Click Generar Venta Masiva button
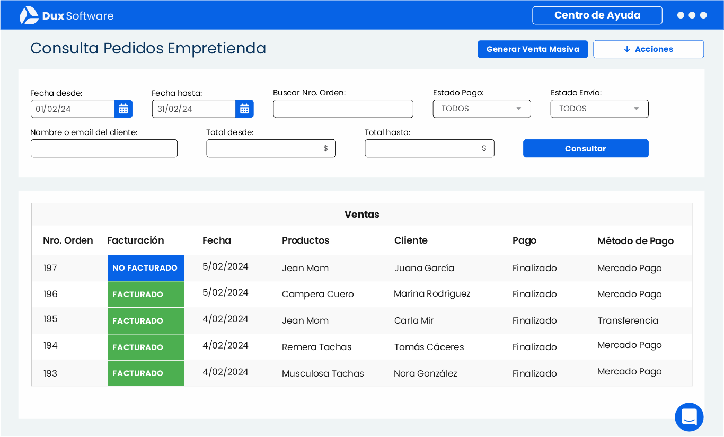This screenshot has width=724, height=437. (x=533, y=49)
